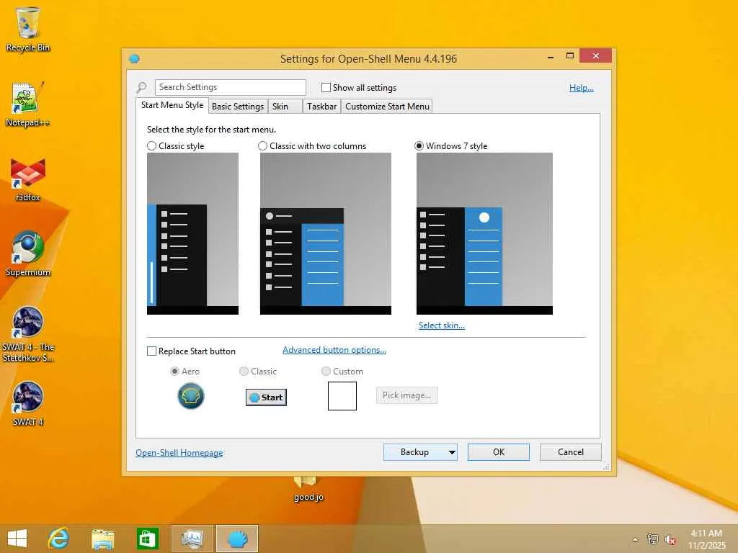Switch to the Start Menu Style tab
This screenshot has width=738, height=553.
172,105
